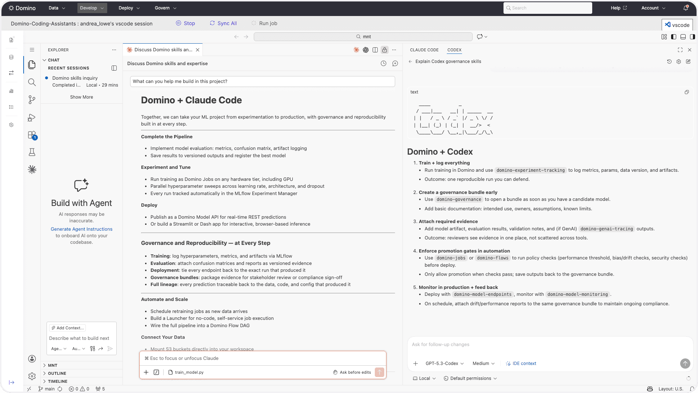The height and width of the screenshot is (393, 698).
Task: Open the Govern menu
Action: point(165,8)
